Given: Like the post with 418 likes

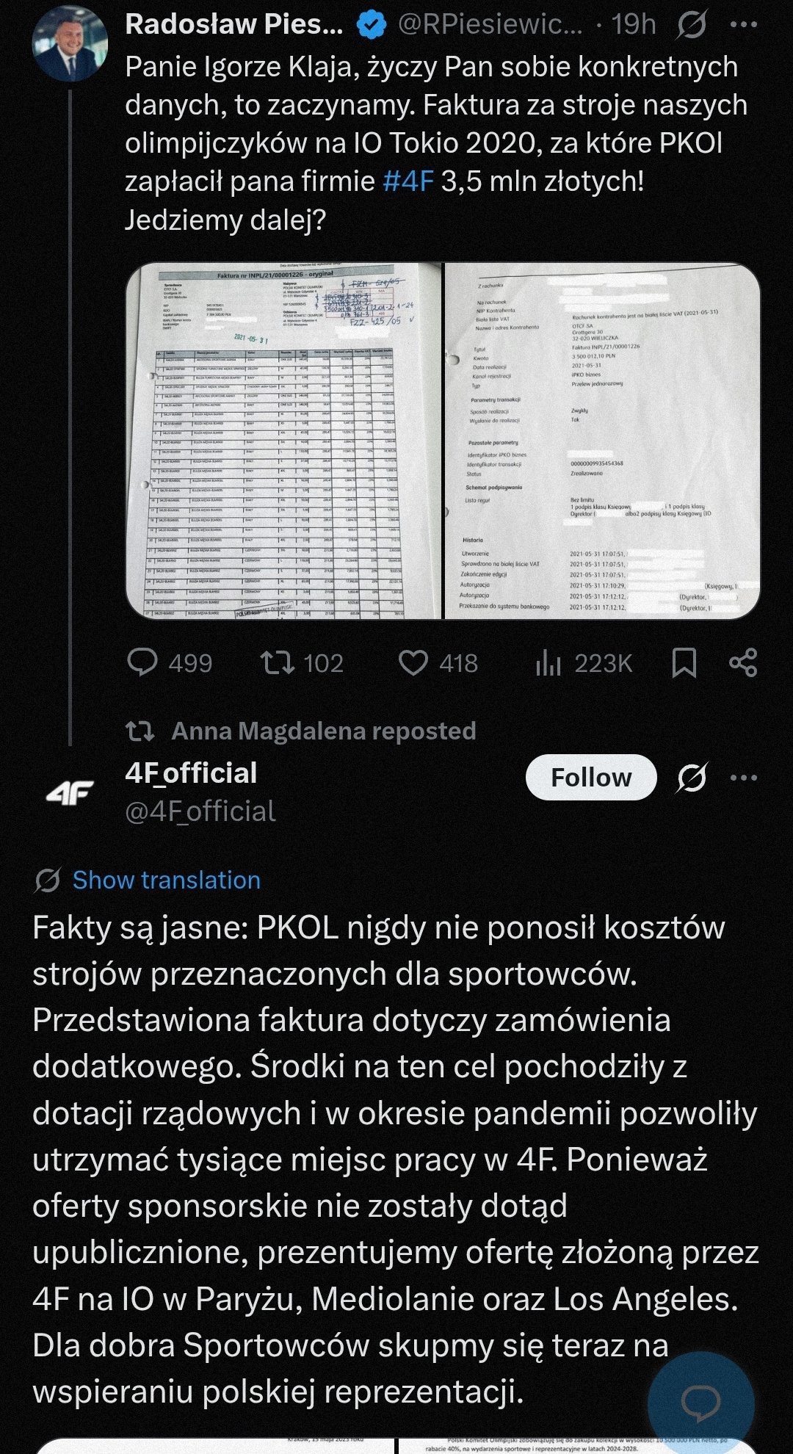Looking at the screenshot, I should (413, 662).
